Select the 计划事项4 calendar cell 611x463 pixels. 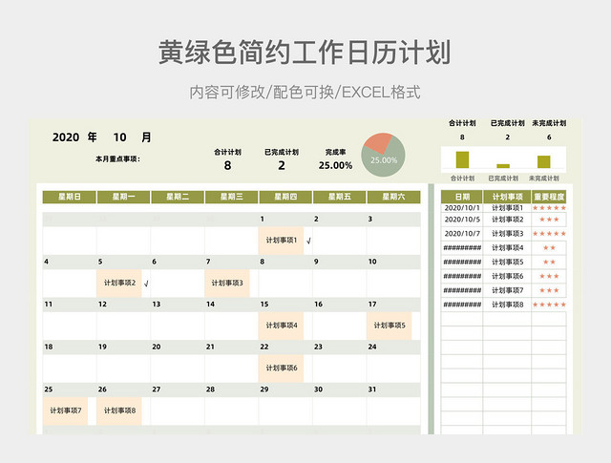(282, 326)
